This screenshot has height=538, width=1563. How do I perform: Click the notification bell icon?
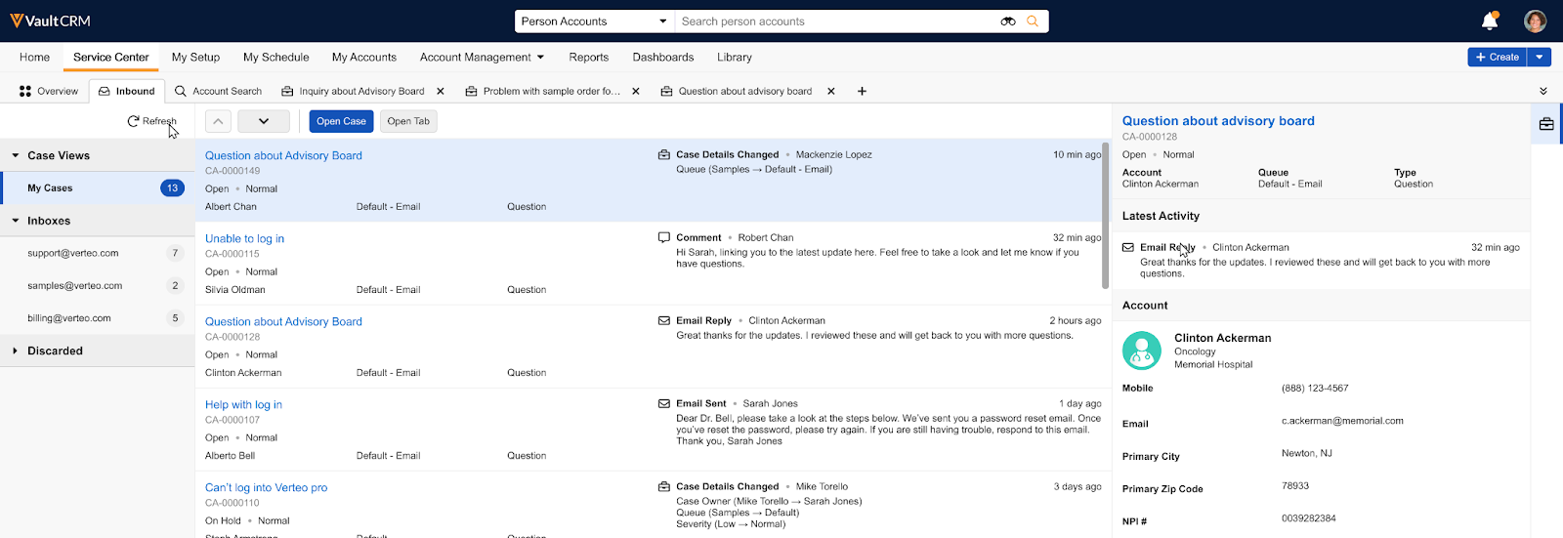click(1490, 21)
